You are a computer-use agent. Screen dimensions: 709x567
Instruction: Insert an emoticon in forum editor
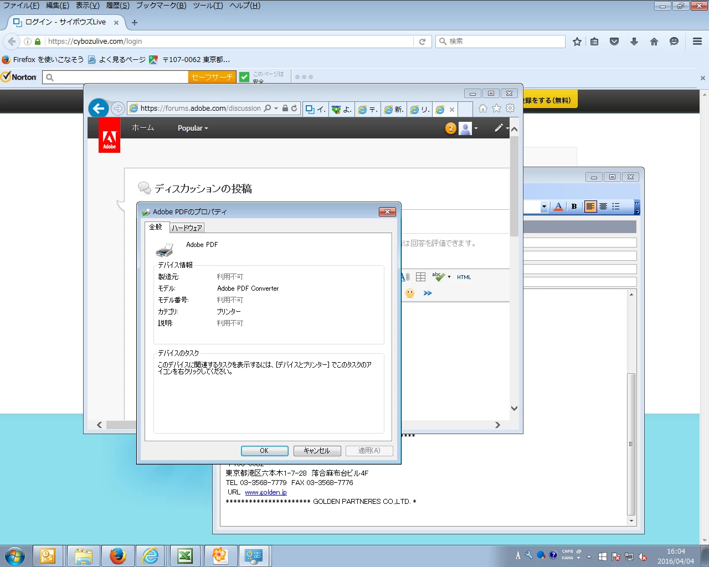pos(410,293)
